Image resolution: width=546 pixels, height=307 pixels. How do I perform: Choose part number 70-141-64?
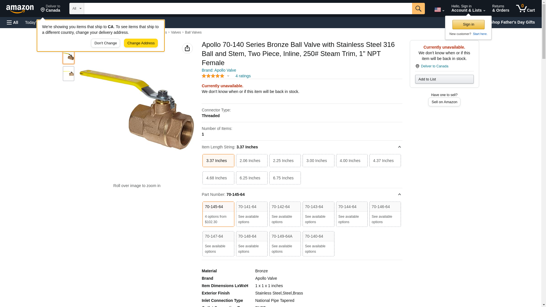[x=251, y=214]
